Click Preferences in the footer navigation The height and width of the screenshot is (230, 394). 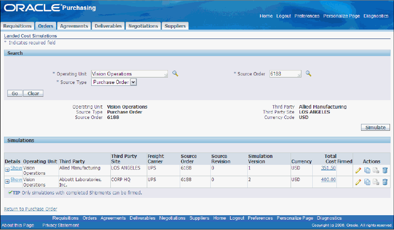point(261,218)
